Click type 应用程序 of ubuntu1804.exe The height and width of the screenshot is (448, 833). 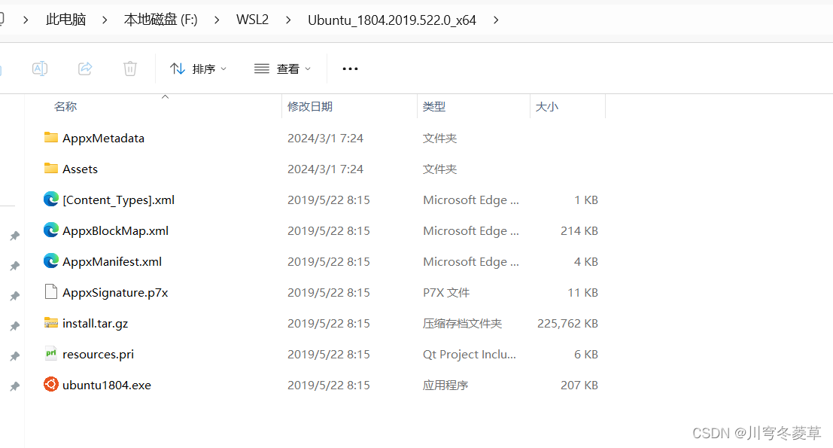[x=445, y=385]
